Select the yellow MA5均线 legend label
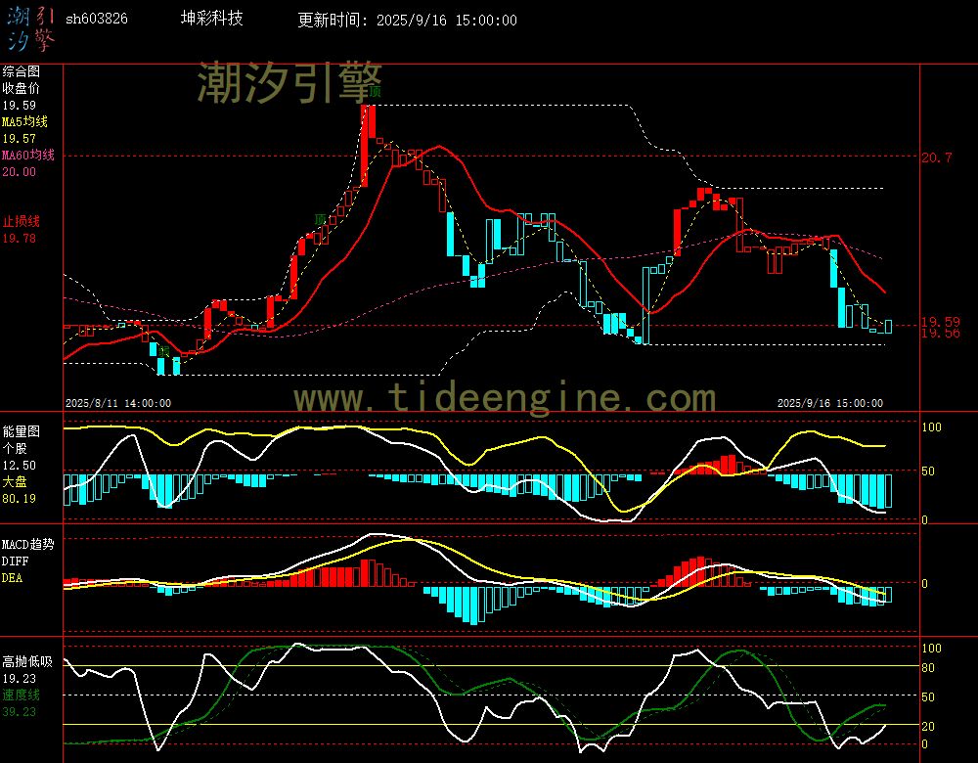 coord(24,121)
